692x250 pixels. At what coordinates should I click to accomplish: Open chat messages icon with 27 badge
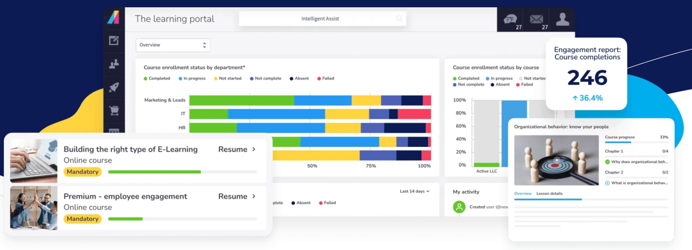(x=511, y=20)
